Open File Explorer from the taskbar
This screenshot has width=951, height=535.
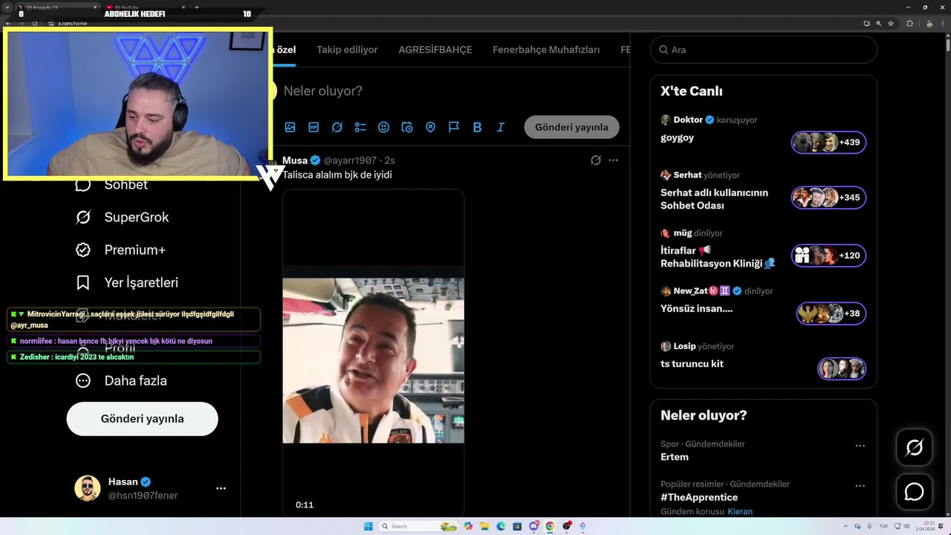pyautogui.click(x=484, y=526)
